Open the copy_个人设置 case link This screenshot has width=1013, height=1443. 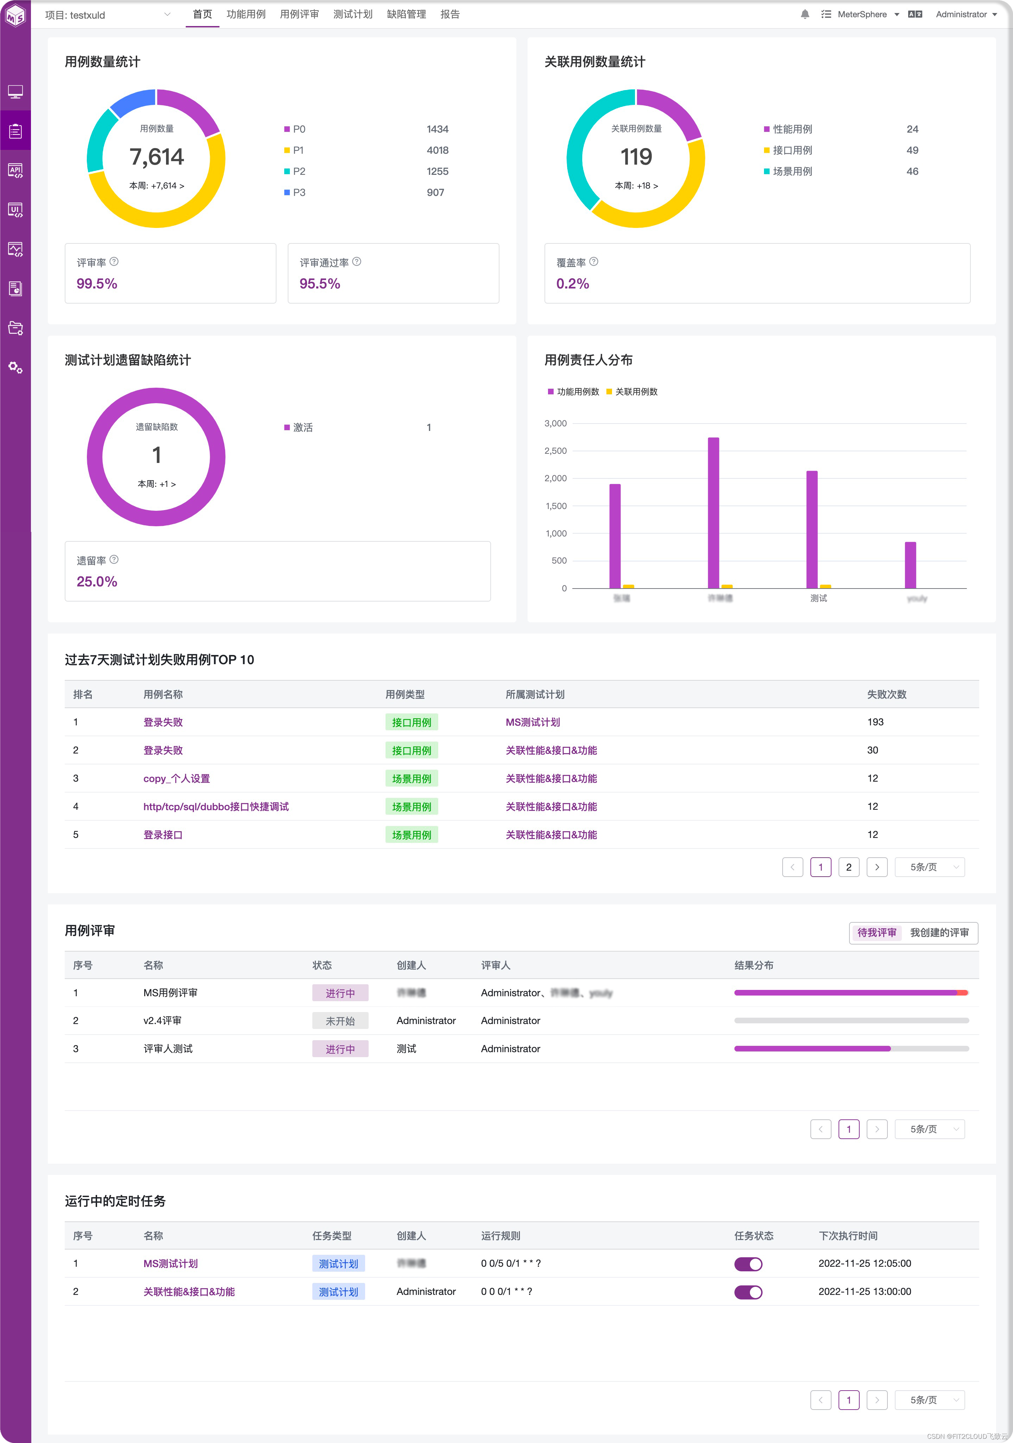coord(177,779)
